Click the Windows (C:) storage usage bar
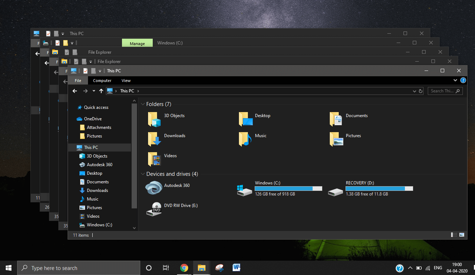475x275 pixels. click(288, 189)
